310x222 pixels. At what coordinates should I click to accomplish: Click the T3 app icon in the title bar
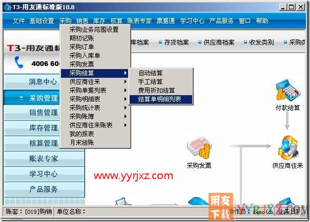click(8, 7)
